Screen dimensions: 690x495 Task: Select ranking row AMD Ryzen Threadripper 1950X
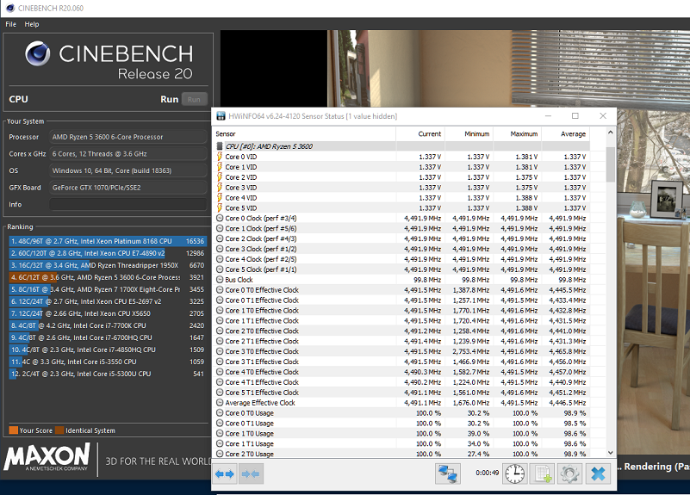108,265
